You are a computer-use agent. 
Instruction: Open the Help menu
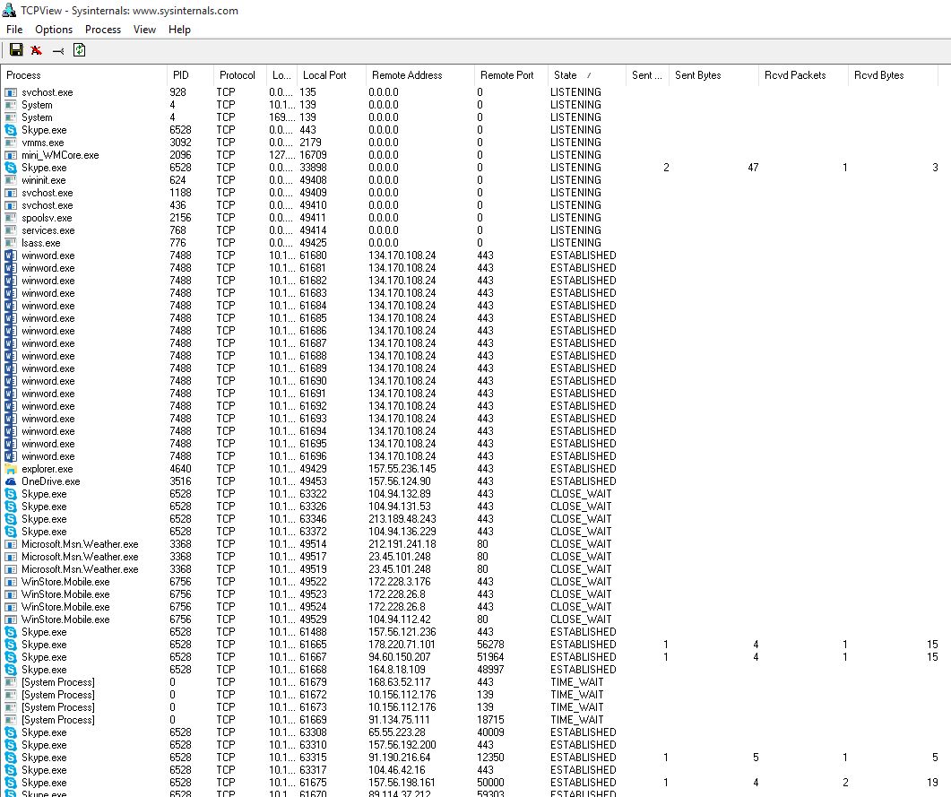[x=179, y=29]
